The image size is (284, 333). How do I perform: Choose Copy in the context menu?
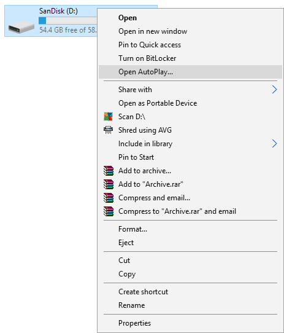point(191,274)
